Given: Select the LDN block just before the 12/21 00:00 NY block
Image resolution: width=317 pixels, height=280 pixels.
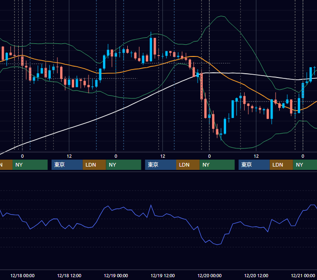Looking at the screenshot, I should pyautogui.click(x=282, y=165).
